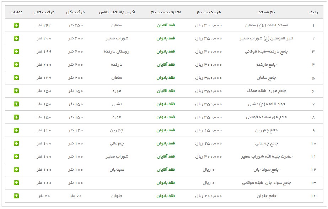Click the عملیات column header
The height and width of the screenshot is (209, 328).
coord(16,12)
